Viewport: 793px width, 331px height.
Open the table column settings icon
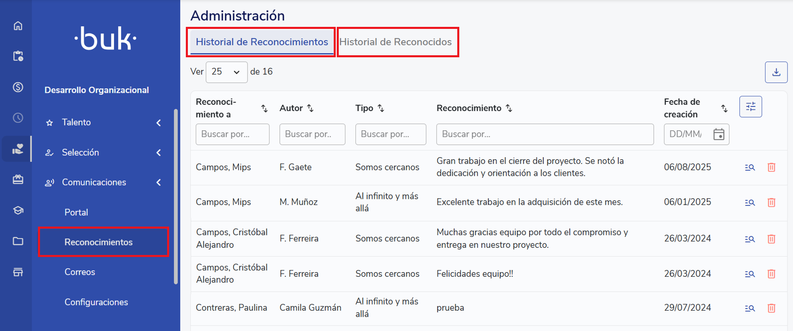point(750,107)
